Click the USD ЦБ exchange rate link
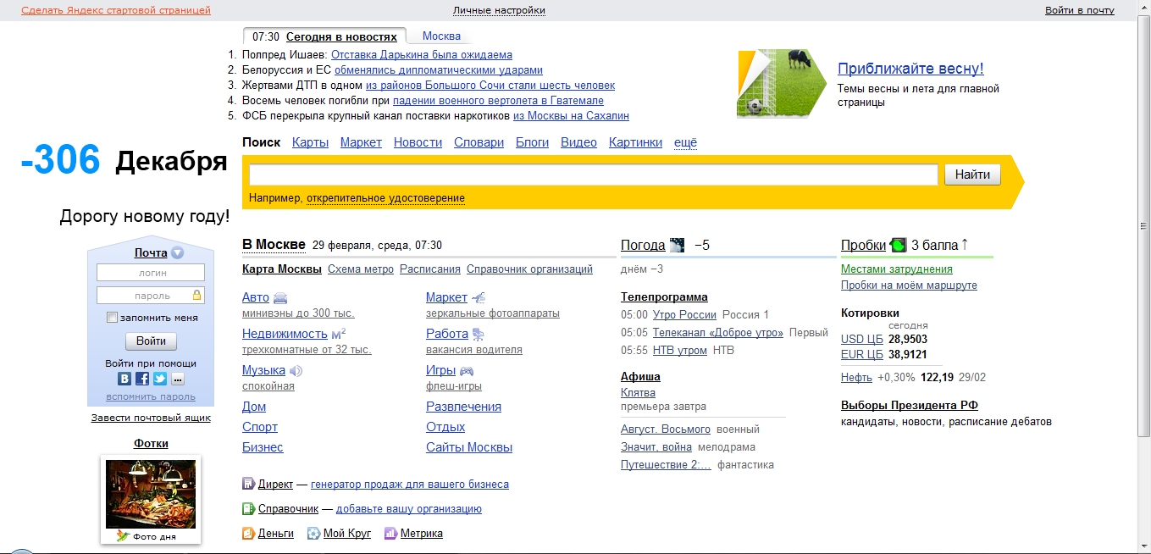The width and height of the screenshot is (1151, 554). [862, 339]
